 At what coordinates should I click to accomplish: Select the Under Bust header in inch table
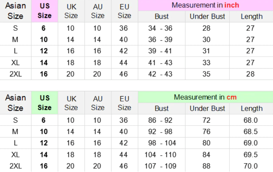[x=207, y=17]
